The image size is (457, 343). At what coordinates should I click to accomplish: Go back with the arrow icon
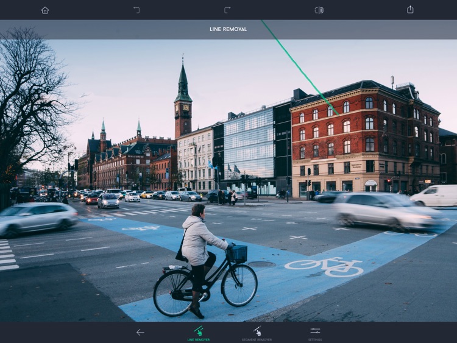(140, 332)
